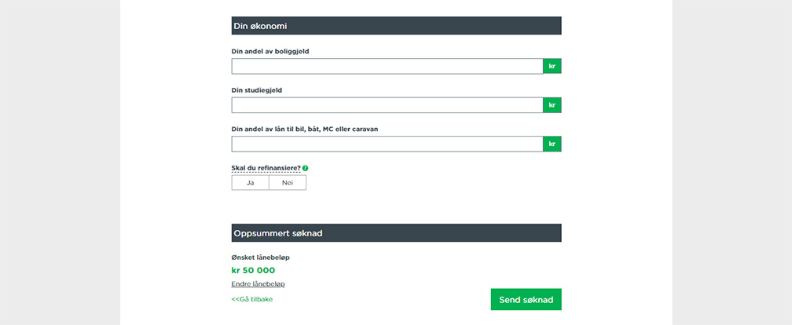The image size is (792, 325).
Task: Click the Ønsket lånebeløp label
Action: (x=260, y=257)
